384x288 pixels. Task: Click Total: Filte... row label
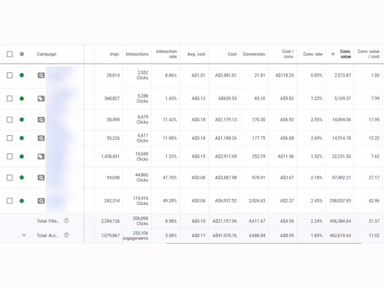click(x=48, y=221)
